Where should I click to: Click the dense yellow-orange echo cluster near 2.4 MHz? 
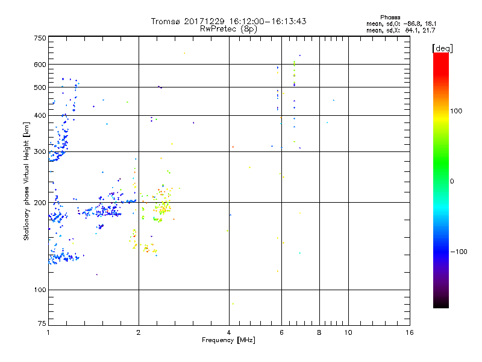(x=163, y=207)
